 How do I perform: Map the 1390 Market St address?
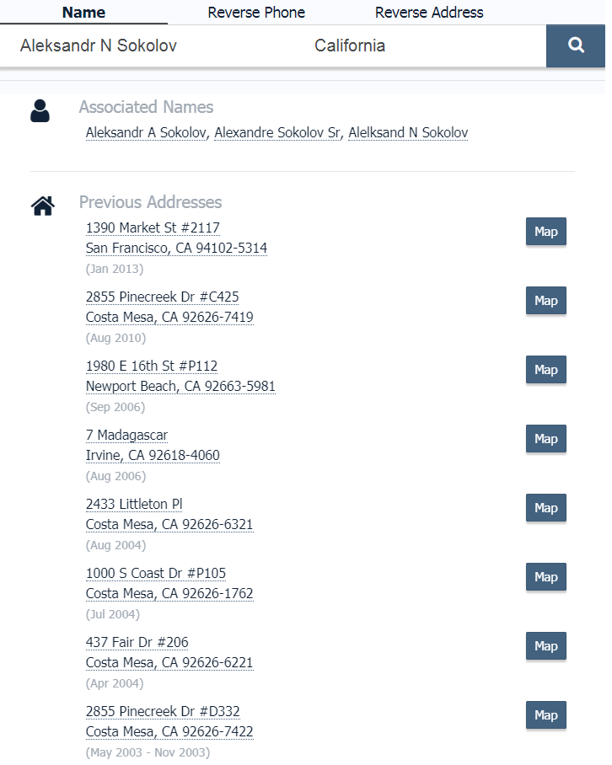545,231
